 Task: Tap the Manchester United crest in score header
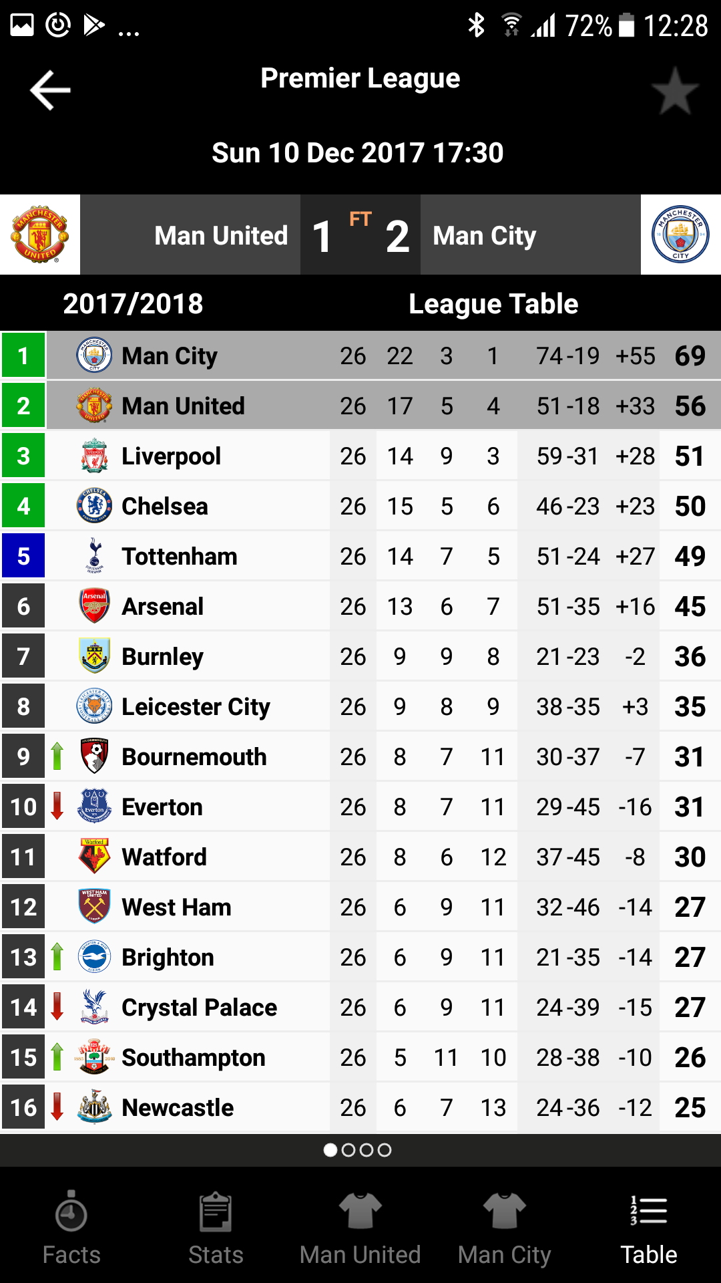pyautogui.click(x=40, y=235)
